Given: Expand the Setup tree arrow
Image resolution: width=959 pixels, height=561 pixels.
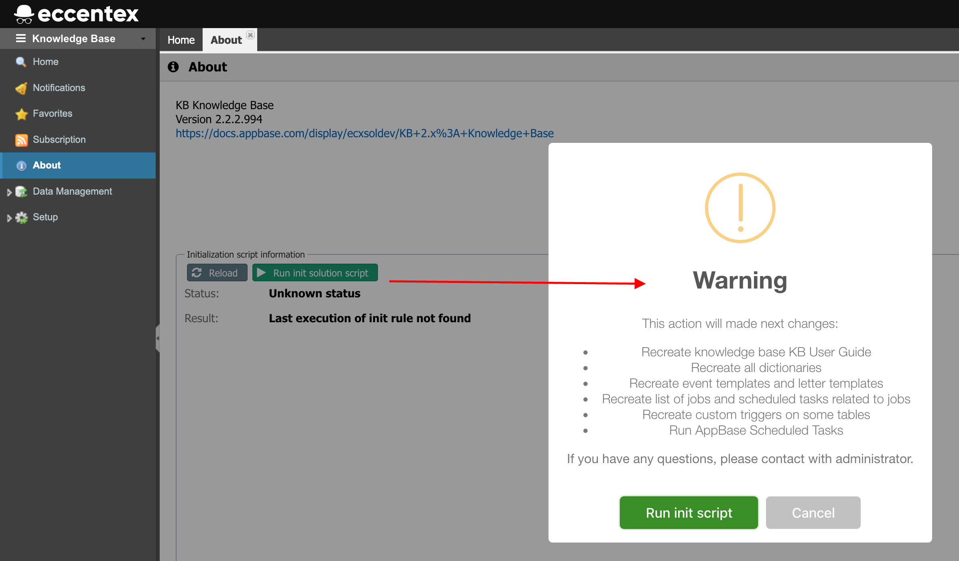Looking at the screenshot, I should pyautogui.click(x=9, y=218).
